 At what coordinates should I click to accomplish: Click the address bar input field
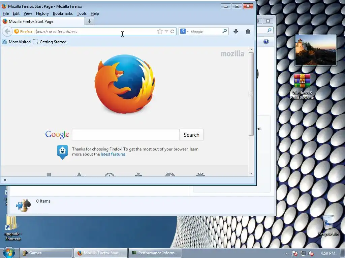click(x=96, y=31)
